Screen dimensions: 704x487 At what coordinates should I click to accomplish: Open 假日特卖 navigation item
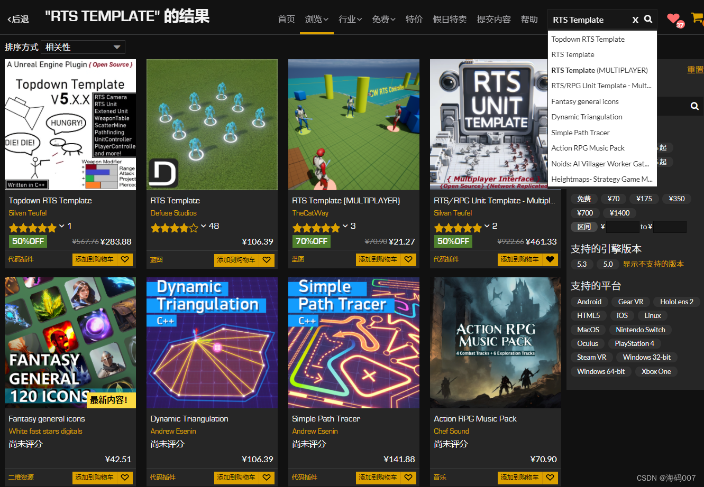450,19
